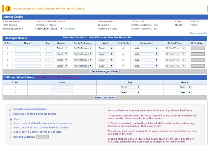The height and width of the screenshot is (145, 210).
Task: Click Reset Passengers Details button
Action: click(x=105, y=71)
